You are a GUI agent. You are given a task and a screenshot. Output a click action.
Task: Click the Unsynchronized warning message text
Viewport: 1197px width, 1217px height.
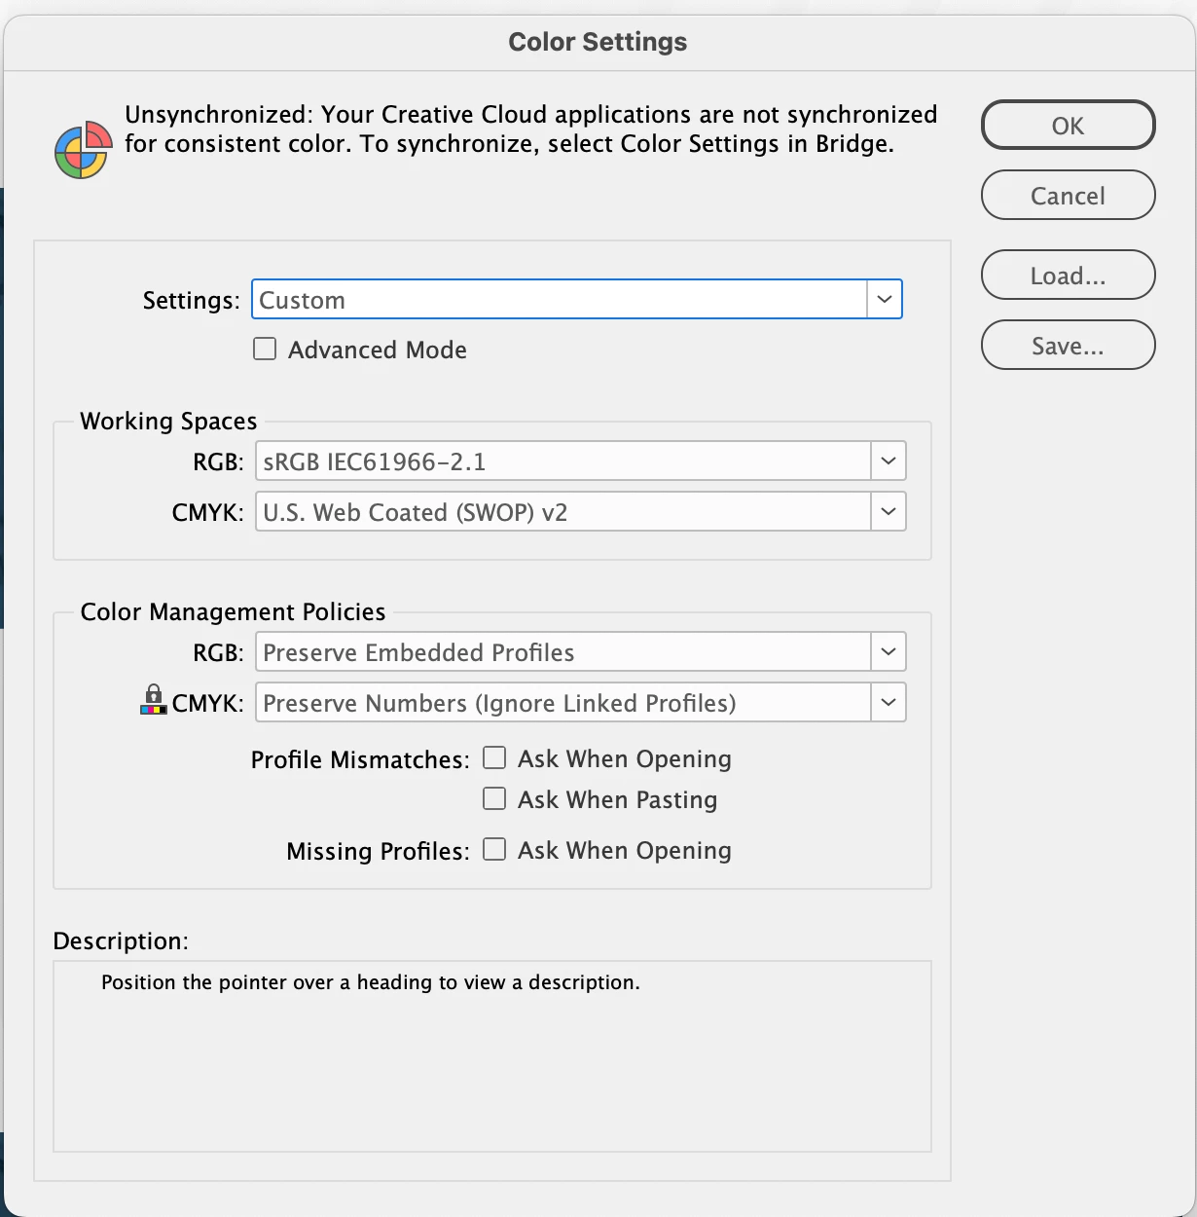[530, 129]
